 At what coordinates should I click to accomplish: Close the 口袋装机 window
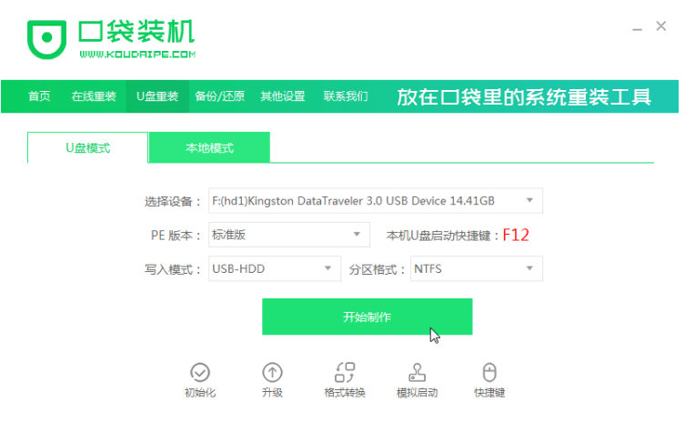[x=660, y=26]
